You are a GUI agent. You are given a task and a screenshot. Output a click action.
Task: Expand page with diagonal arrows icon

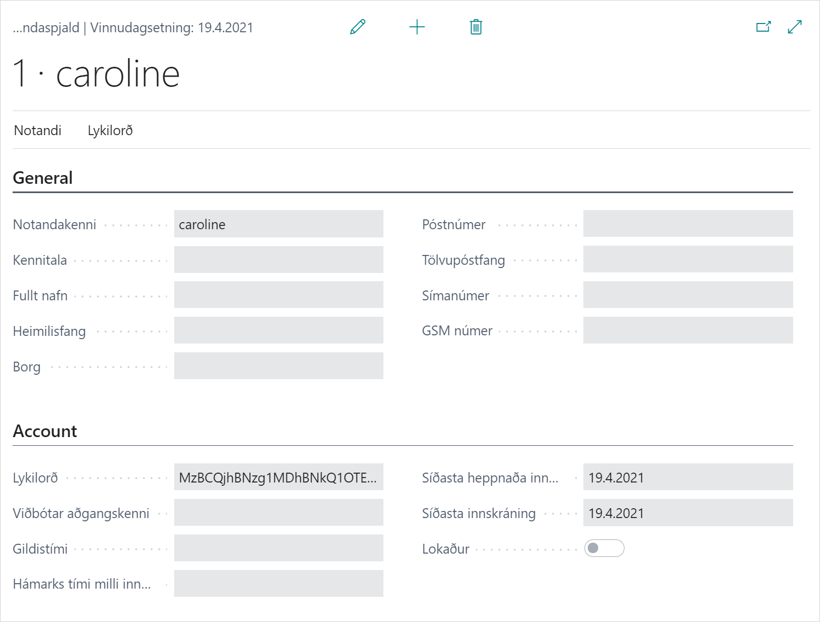tap(794, 27)
